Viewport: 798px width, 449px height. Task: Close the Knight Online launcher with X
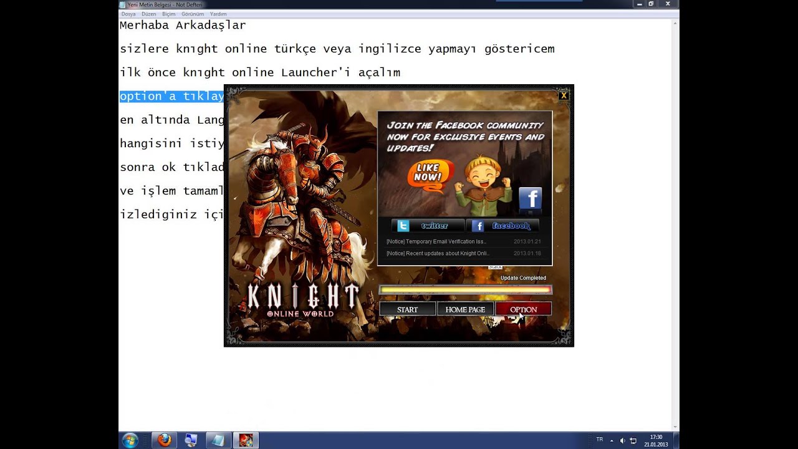click(564, 95)
